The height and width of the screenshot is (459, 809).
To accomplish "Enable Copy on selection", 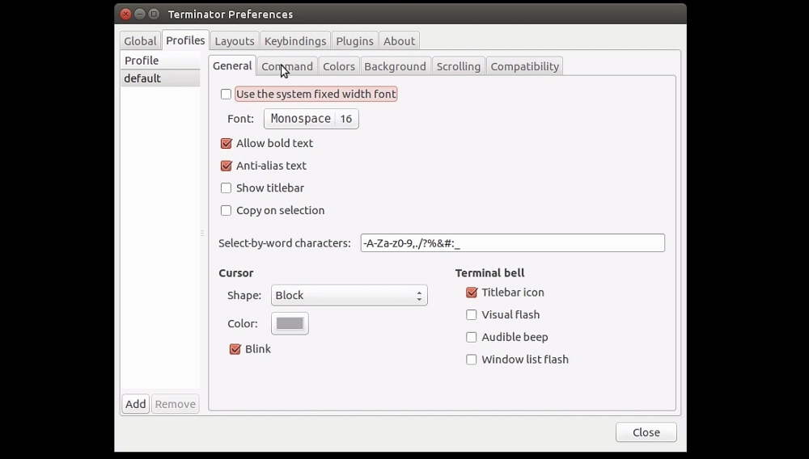I will point(226,211).
